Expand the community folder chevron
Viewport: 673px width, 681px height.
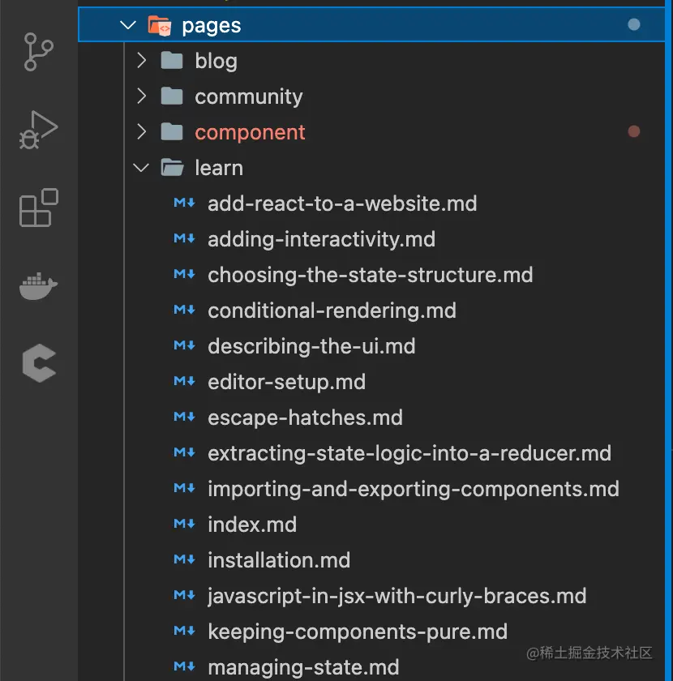(x=142, y=96)
